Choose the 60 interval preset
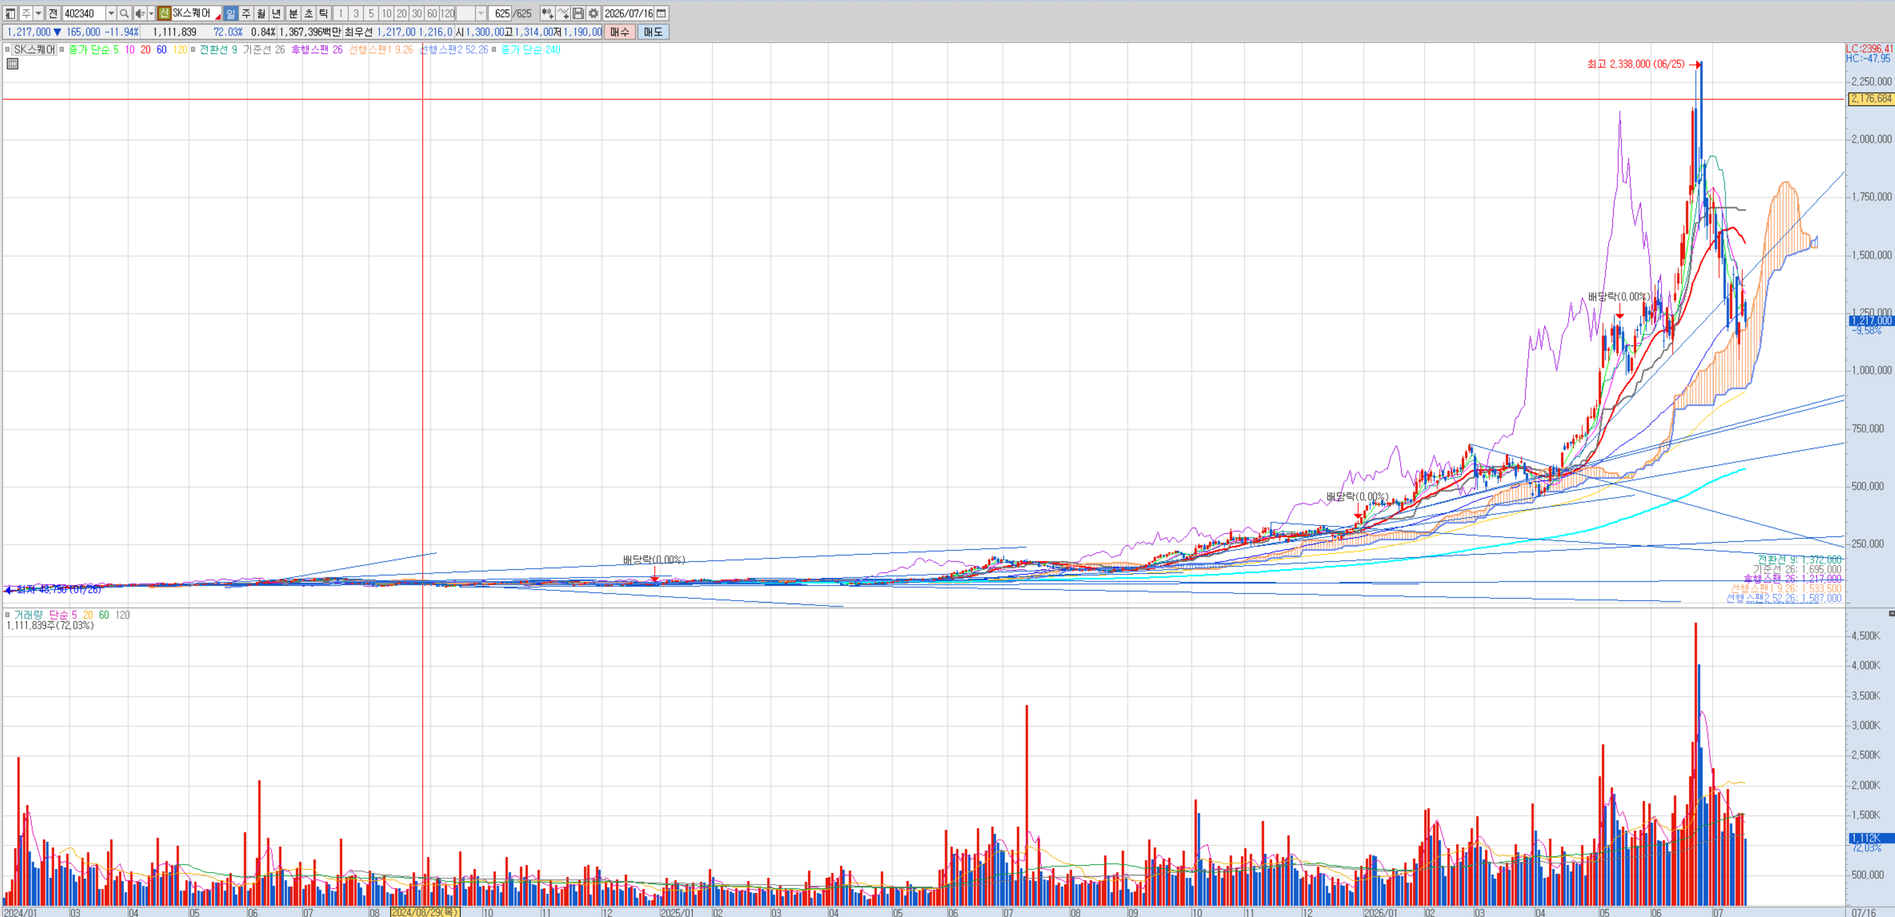 [x=433, y=13]
